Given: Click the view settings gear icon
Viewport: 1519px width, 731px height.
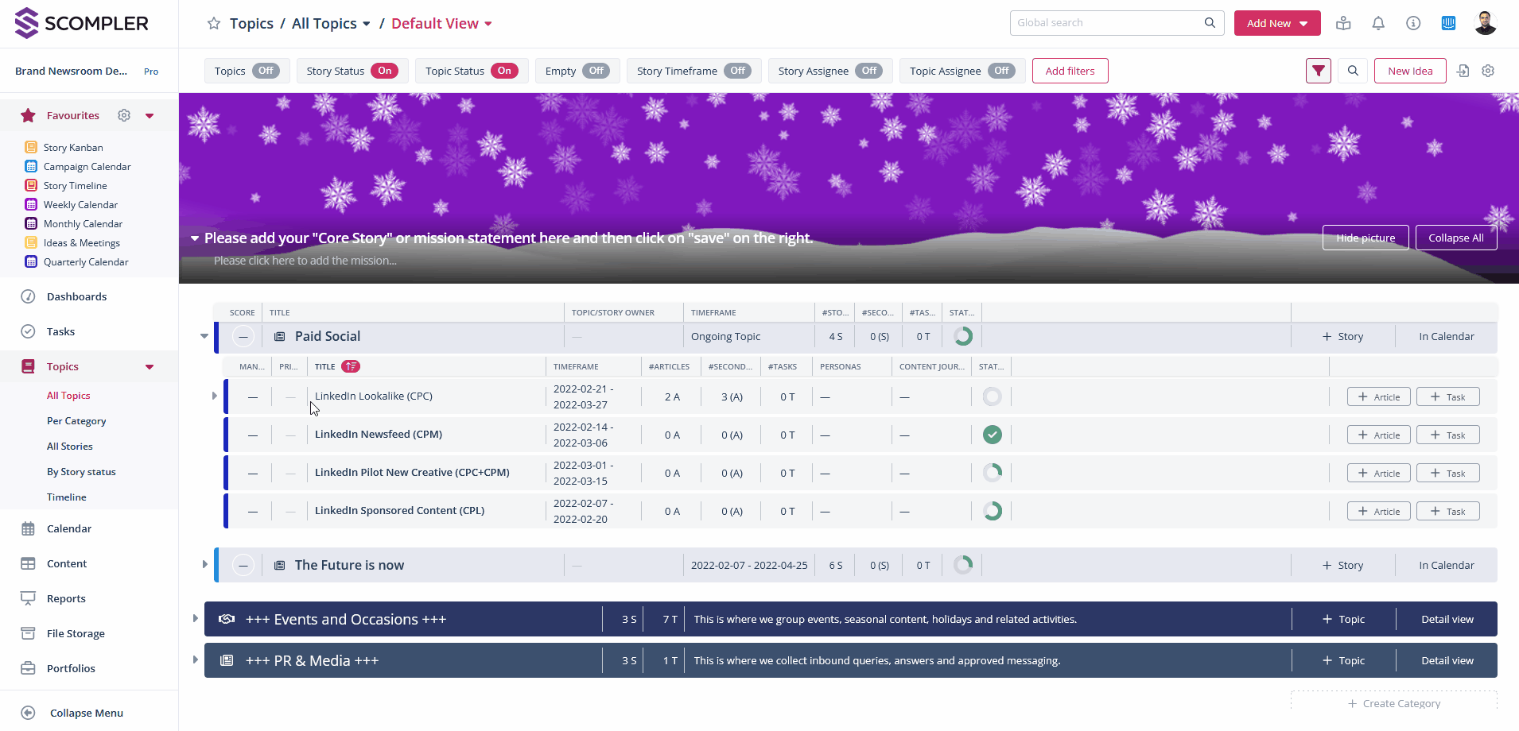Looking at the screenshot, I should [x=1488, y=71].
